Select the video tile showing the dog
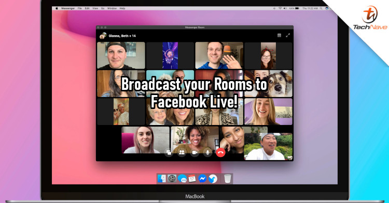The image size is (389, 203). (x=269, y=84)
